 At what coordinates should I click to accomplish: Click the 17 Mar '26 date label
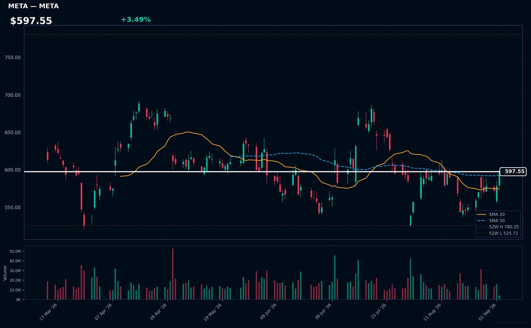click(x=49, y=312)
